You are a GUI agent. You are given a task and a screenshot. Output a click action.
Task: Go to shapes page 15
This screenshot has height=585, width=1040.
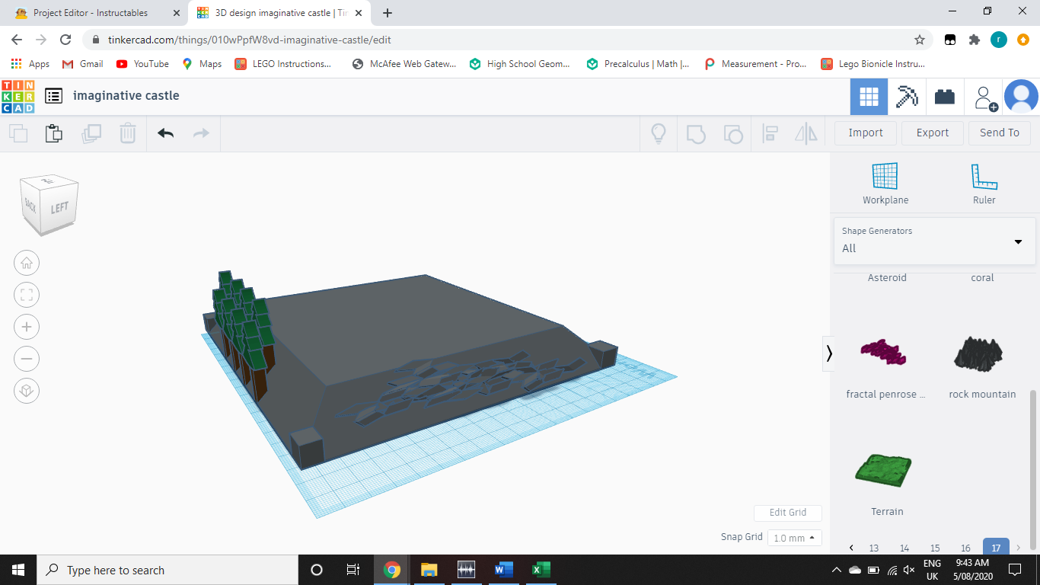935,548
